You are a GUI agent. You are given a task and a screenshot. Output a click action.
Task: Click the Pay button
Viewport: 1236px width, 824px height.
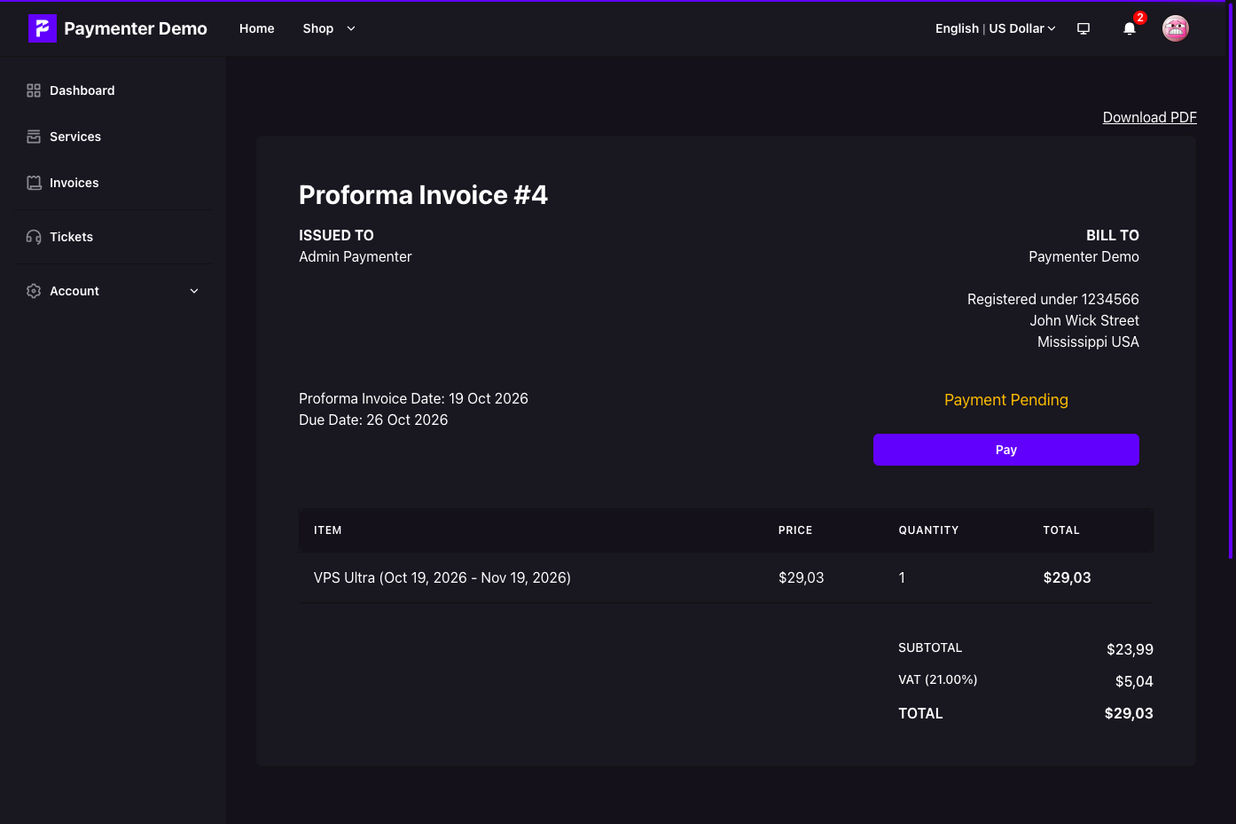coord(1006,450)
